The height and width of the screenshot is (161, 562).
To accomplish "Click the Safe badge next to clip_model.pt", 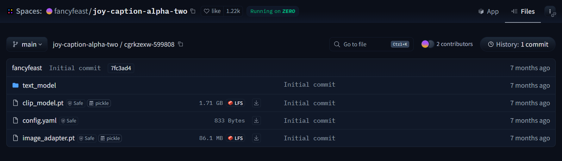I will coord(76,103).
